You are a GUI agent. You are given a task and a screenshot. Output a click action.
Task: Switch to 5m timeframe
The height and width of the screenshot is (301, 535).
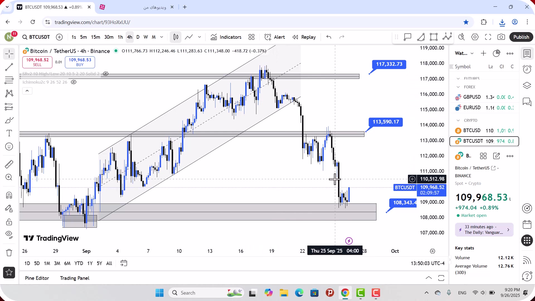(x=83, y=37)
